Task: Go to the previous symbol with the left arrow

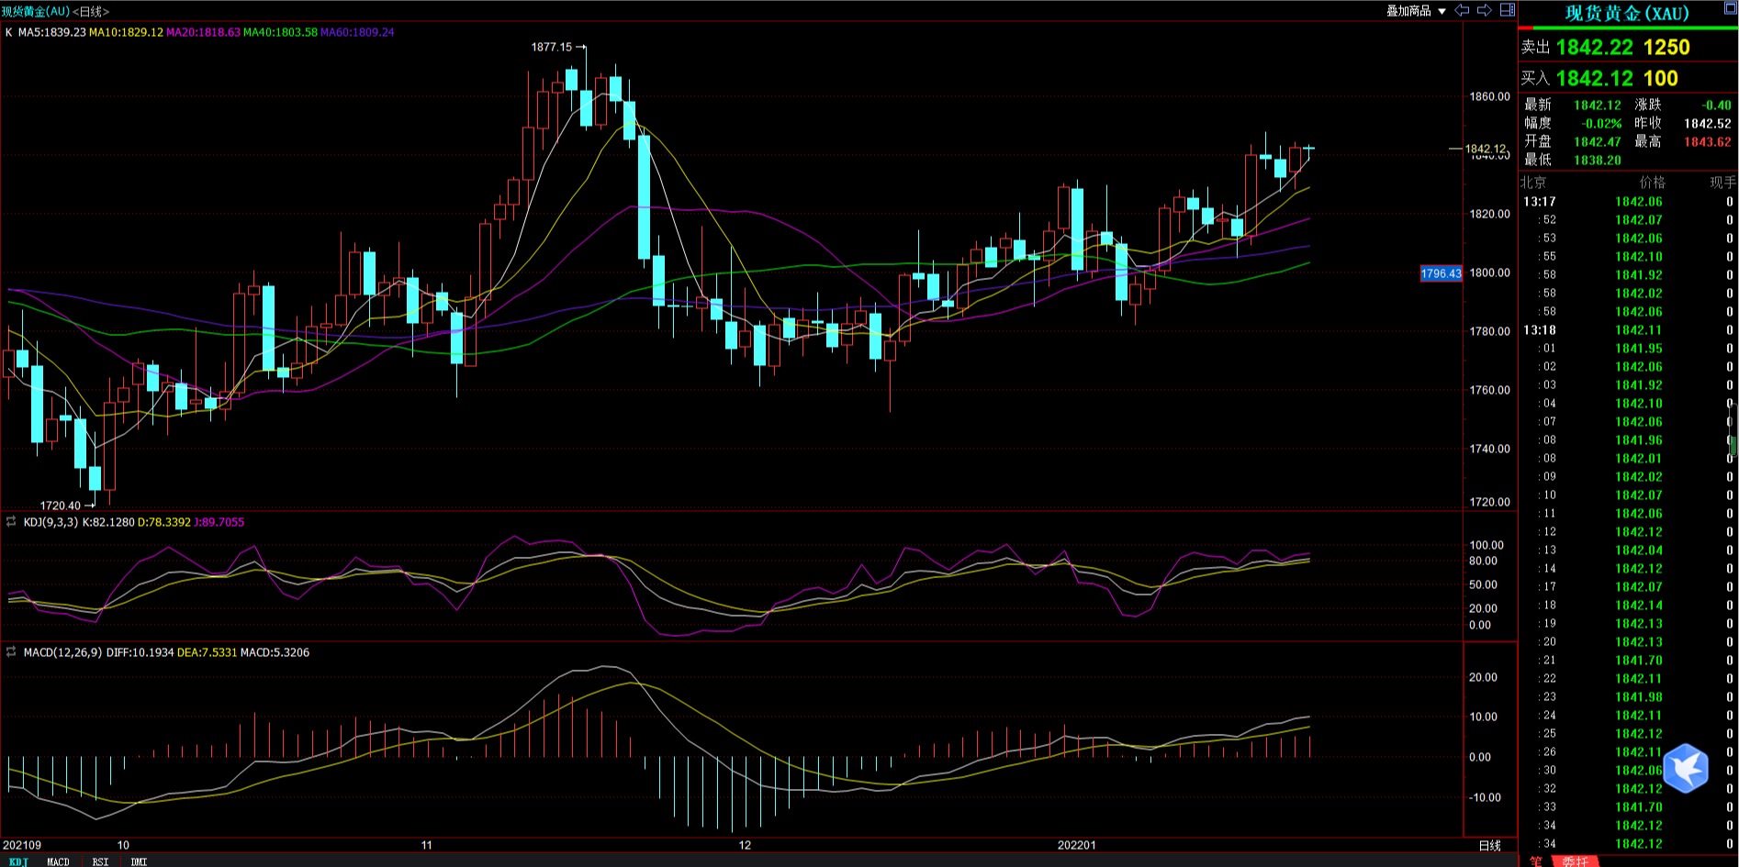Action: click(1462, 10)
